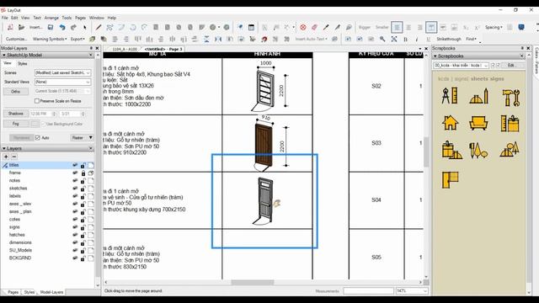The width and height of the screenshot is (539, 303).
Task: Click the pink eraser Style tool
Action: [x=314, y=27]
